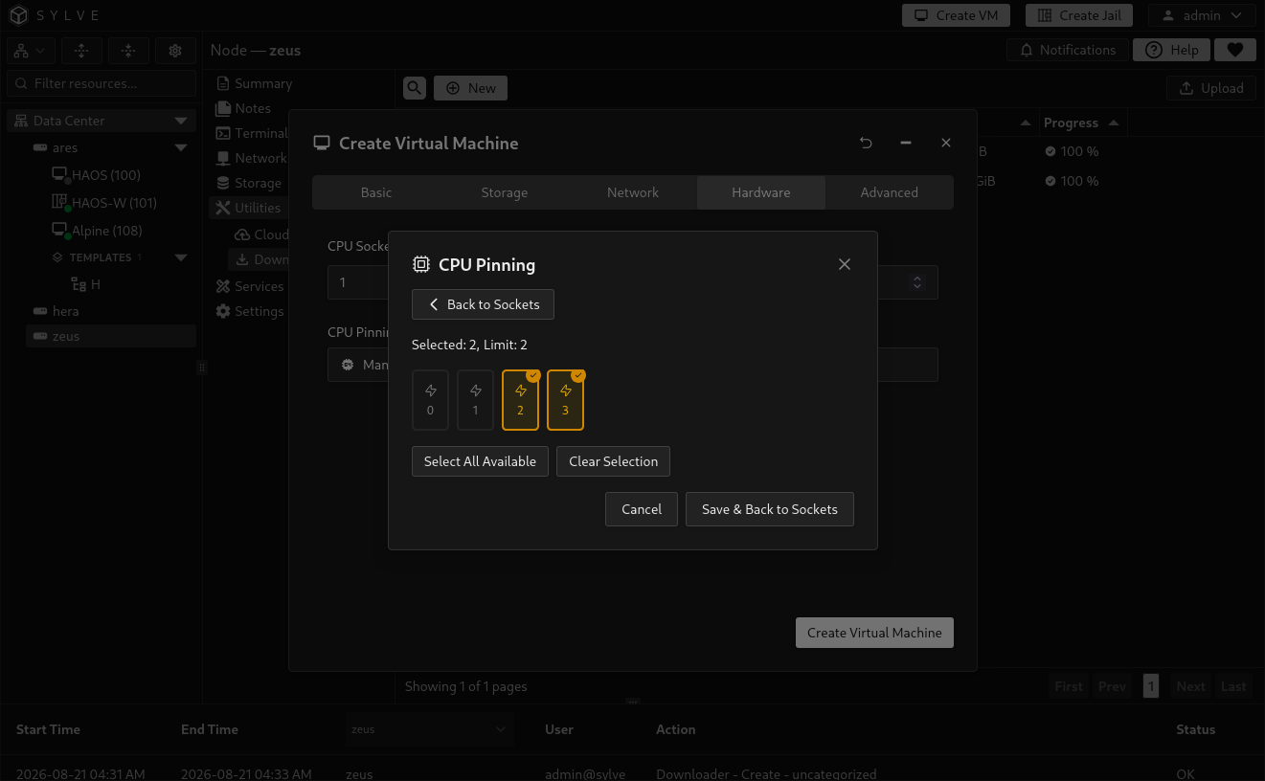
Task: Select the Hardware tab
Action: 761,192
